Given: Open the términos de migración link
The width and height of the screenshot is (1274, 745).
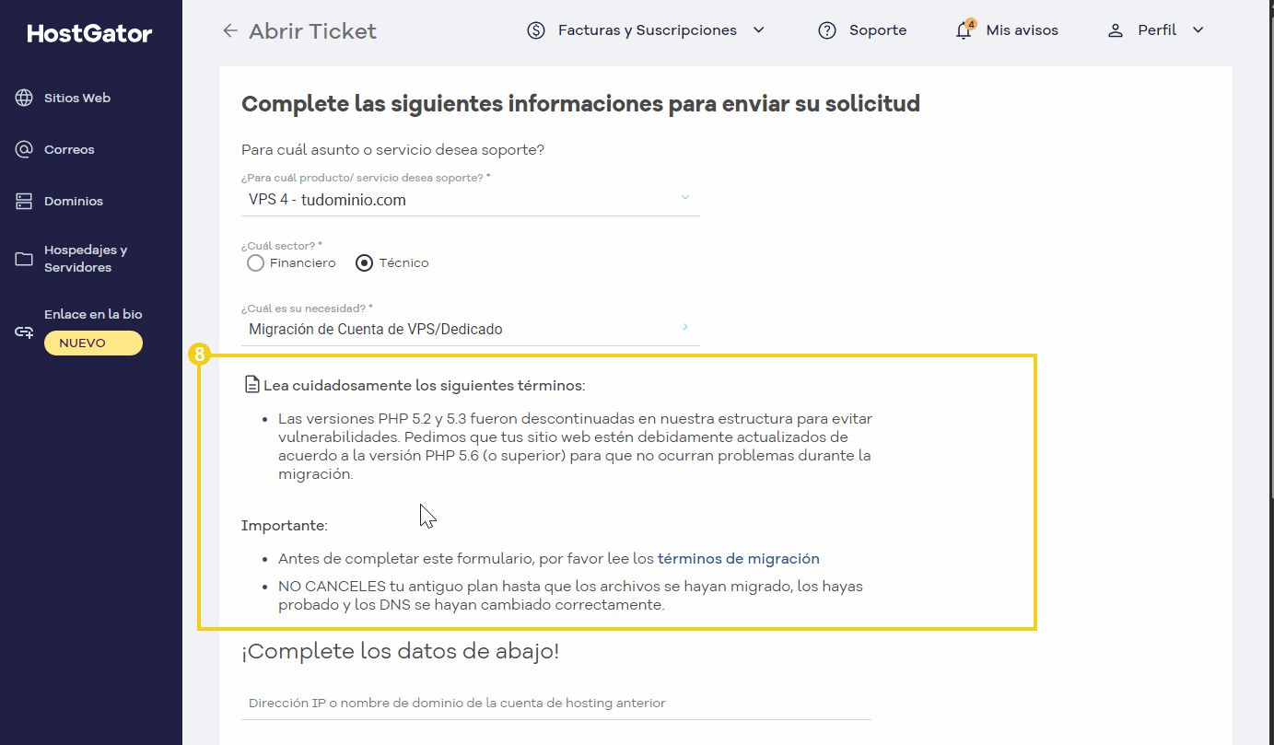Looking at the screenshot, I should point(739,558).
